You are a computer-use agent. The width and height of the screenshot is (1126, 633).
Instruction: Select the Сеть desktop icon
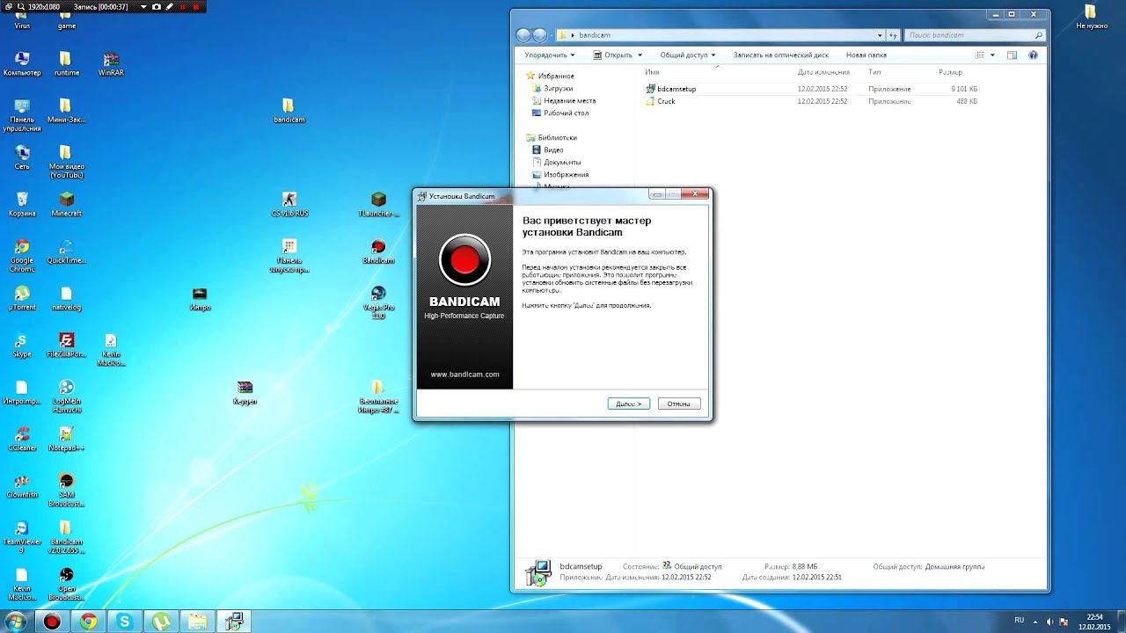point(22,158)
